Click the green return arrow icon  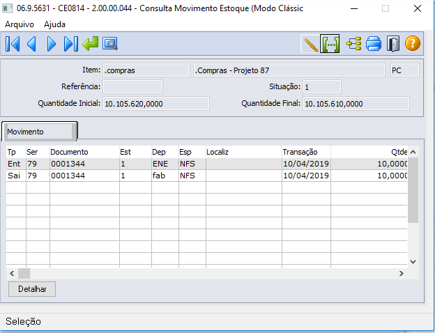(x=91, y=43)
